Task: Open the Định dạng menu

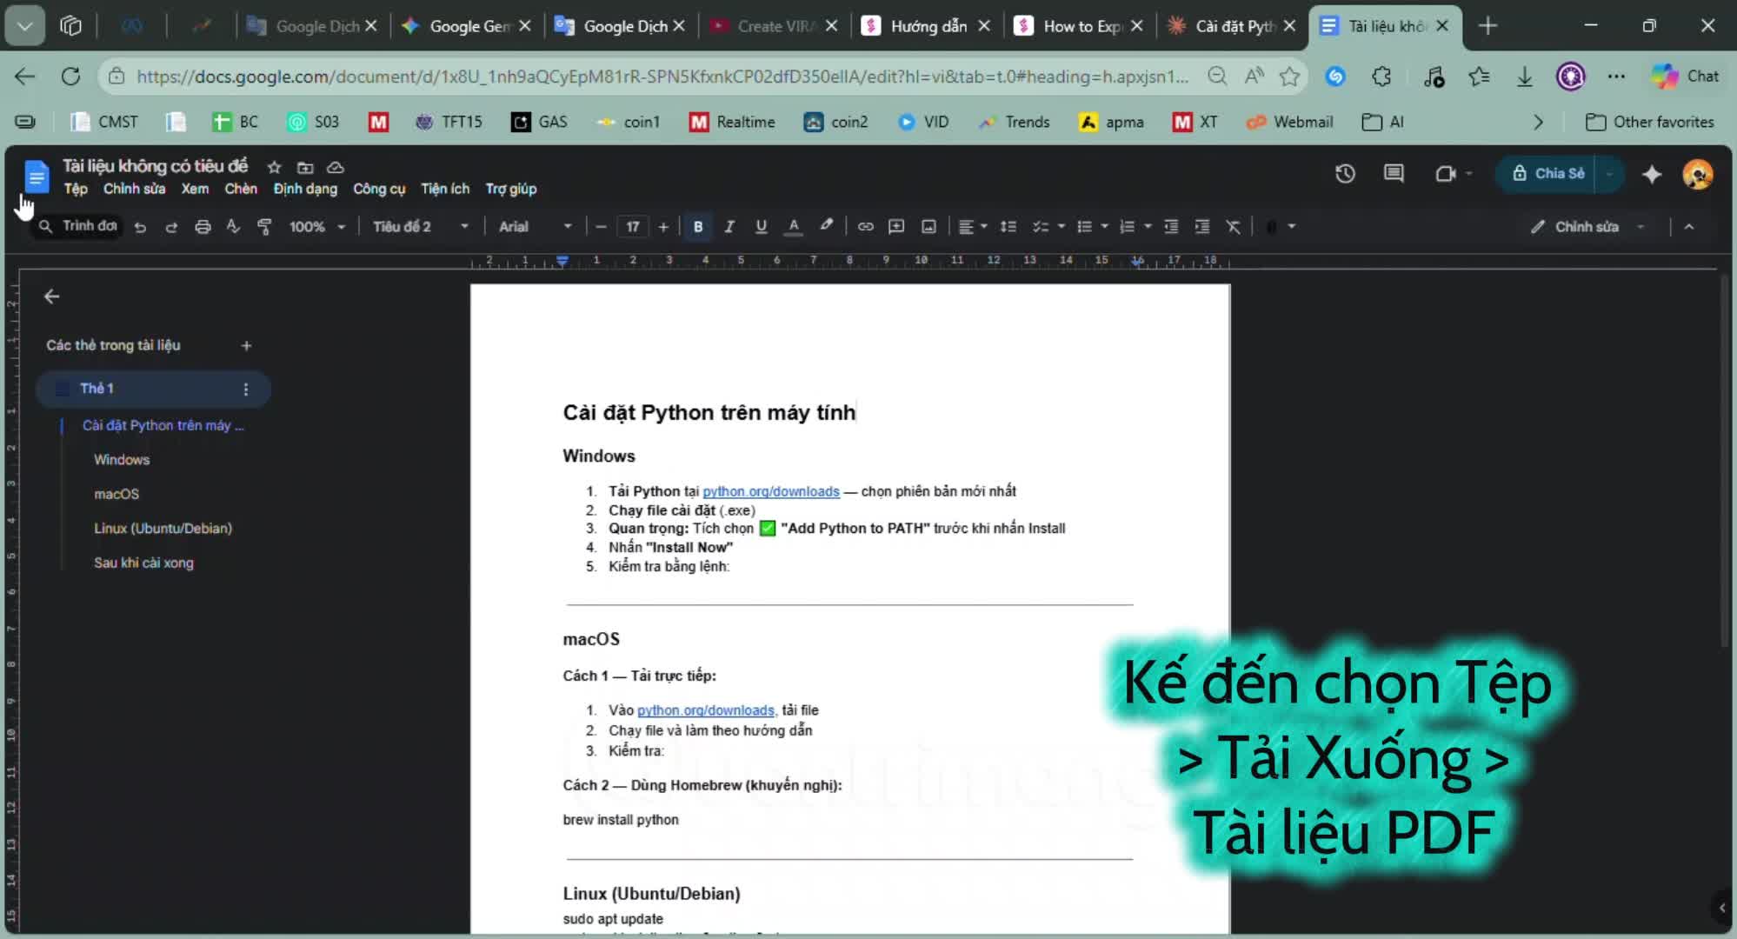Action: (305, 189)
